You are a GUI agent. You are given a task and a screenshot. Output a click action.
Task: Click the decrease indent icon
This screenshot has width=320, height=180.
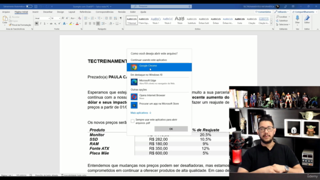[106, 18]
